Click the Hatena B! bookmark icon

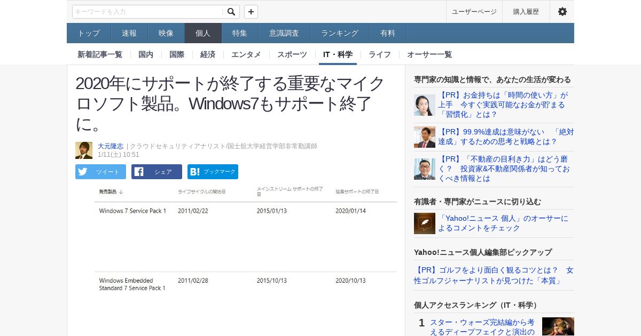(x=194, y=172)
